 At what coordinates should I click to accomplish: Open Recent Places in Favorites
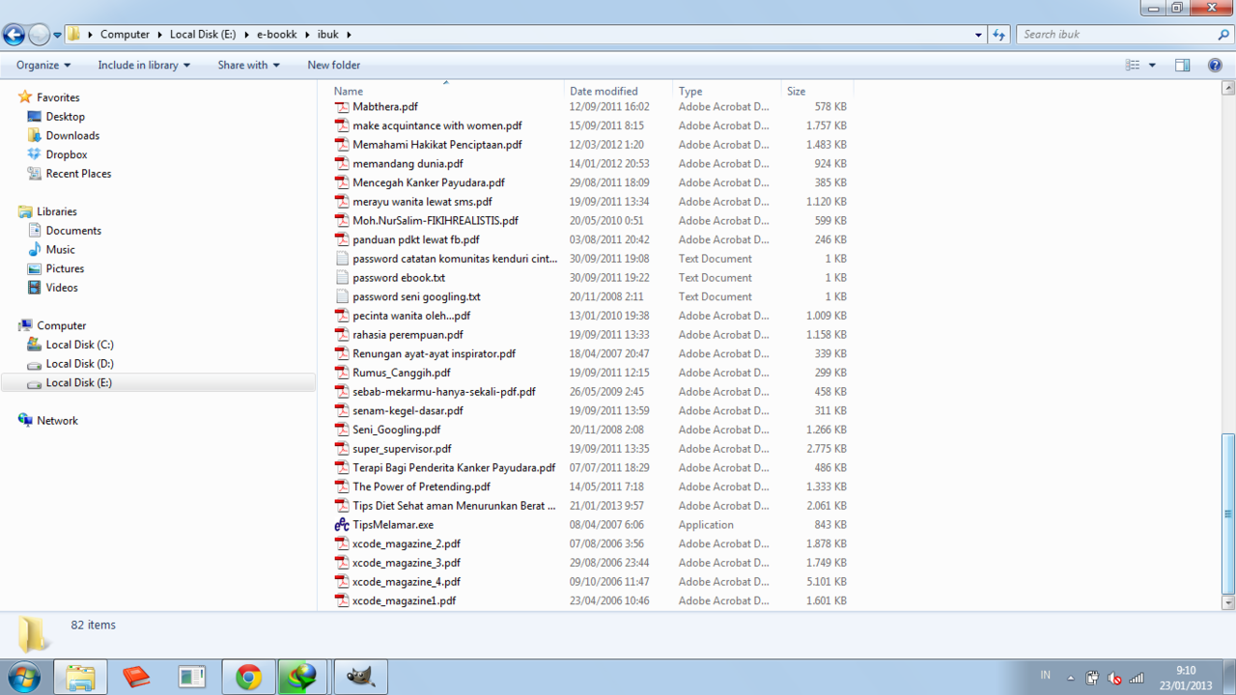78,174
